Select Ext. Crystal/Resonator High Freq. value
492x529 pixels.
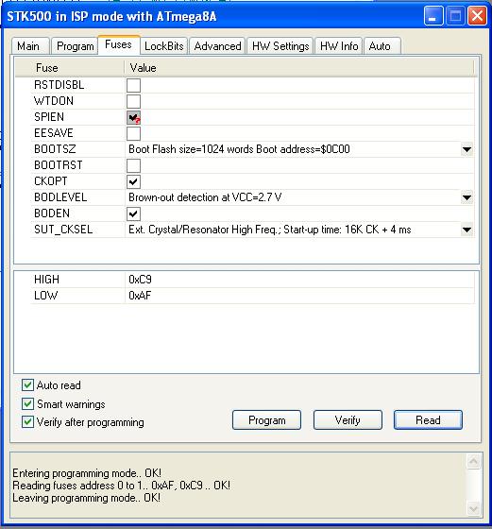click(270, 230)
